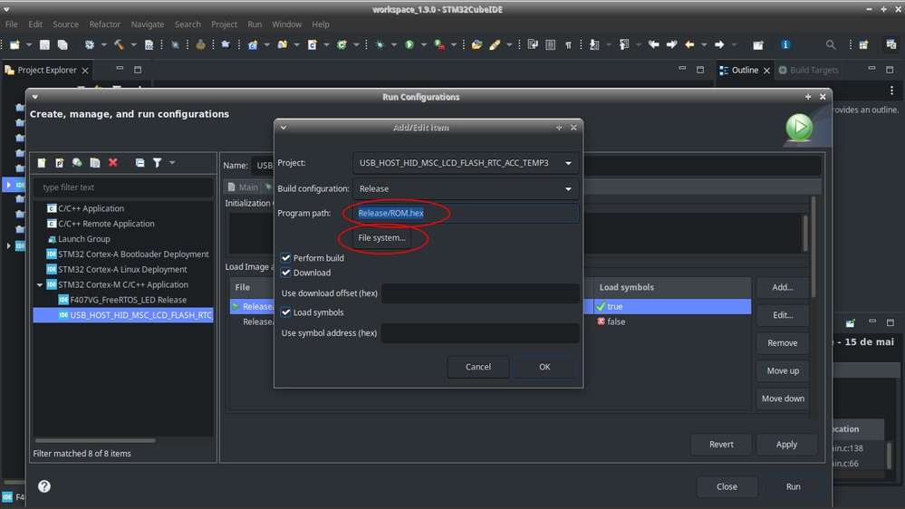Click the Use download offset (hex) field
Viewport: 905px width, 509px height.
480,293
